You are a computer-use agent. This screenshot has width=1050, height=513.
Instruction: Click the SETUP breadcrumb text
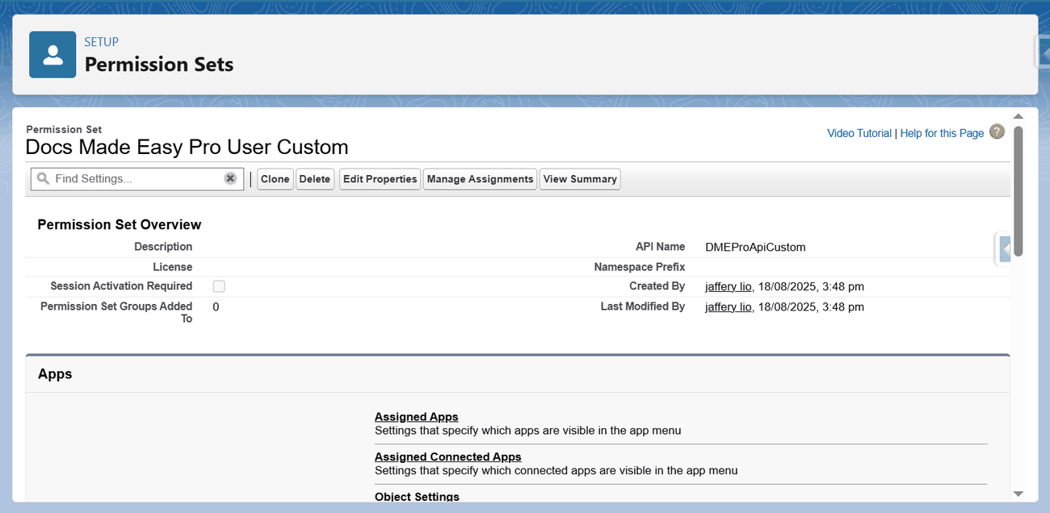102,42
